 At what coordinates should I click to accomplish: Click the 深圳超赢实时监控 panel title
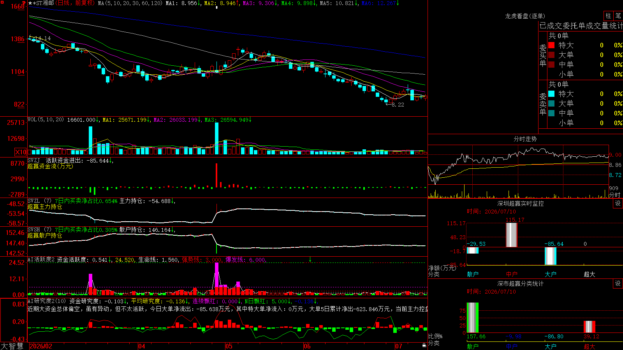point(521,203)
